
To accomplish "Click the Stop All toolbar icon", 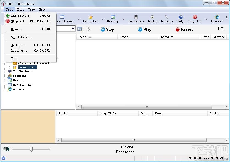I will [x=195, y=17].
